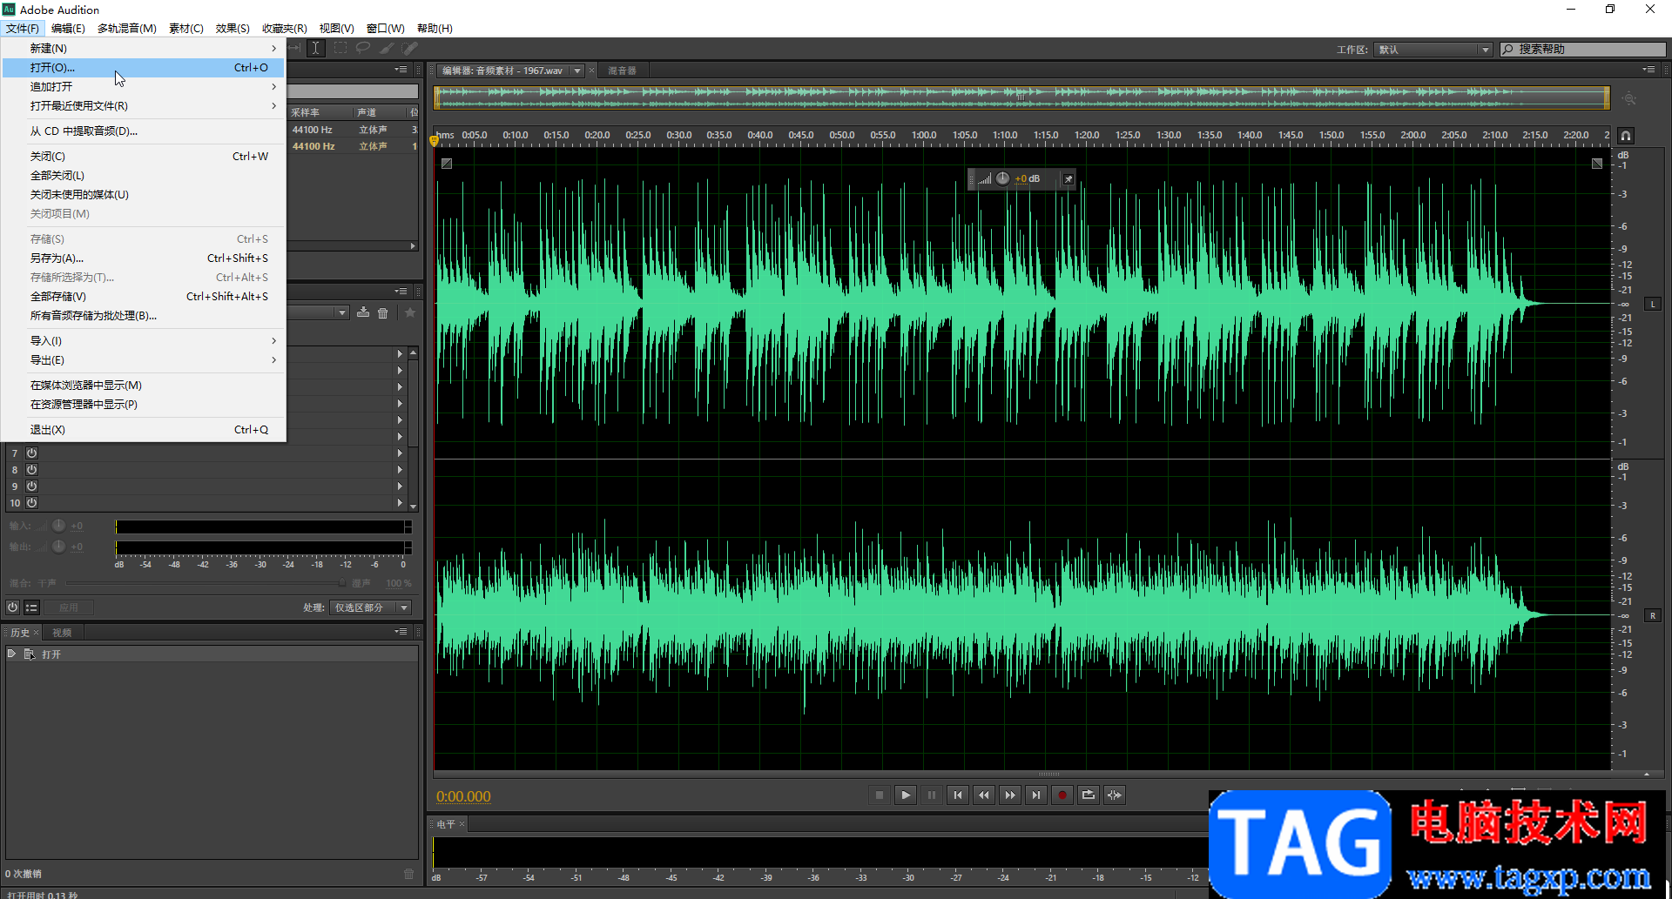1672x899 pixels.
Task: Move playhead to previous marker
Action: click(958, 795)
